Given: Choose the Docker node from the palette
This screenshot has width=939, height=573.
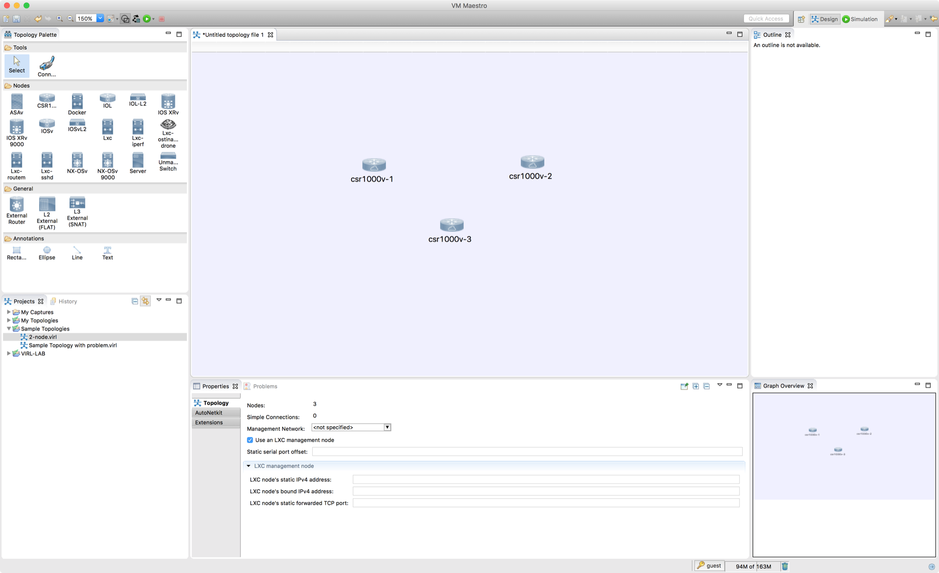Looking at the screenshot, I should pos(77,104).
